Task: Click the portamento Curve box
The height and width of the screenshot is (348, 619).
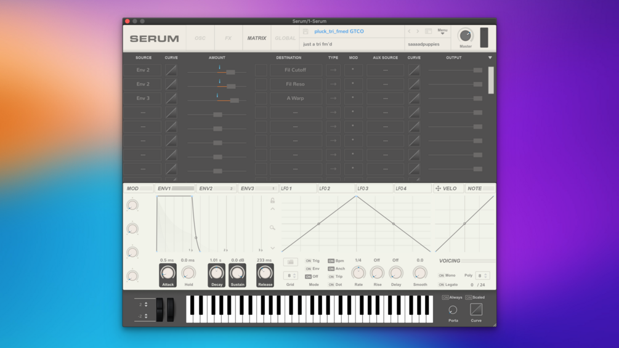Action: click(476, 310)
